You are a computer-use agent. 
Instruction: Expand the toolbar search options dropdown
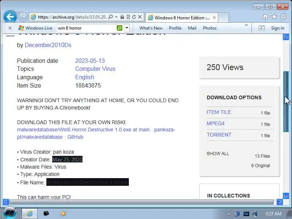[127, 28]
